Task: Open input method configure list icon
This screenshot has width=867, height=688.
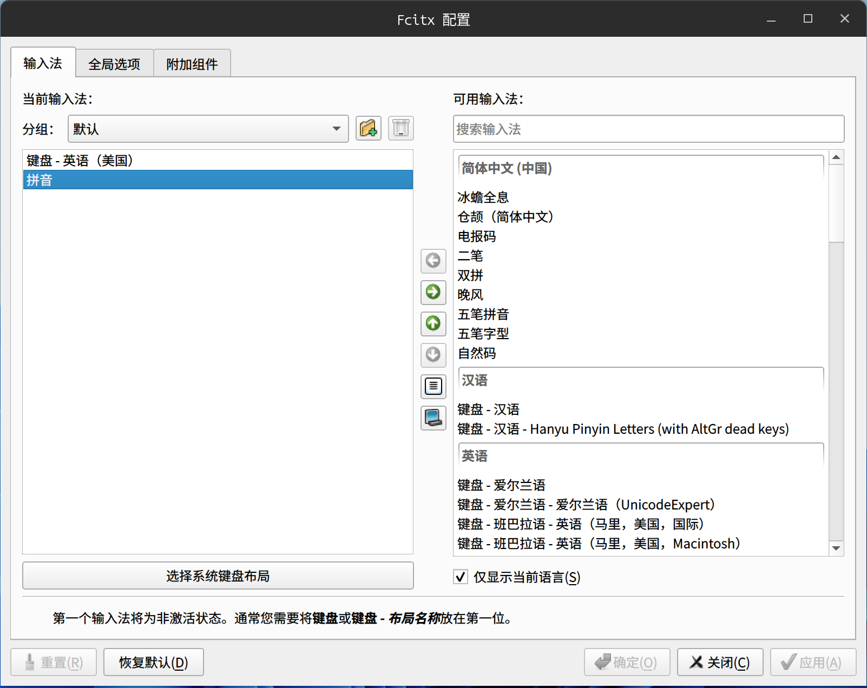Action: coord(433,386)
